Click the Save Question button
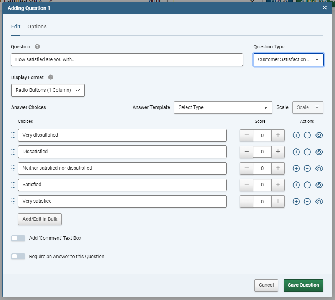Image resolution: width=335 pixels, height=300 pixels. (x=303, y=285)
